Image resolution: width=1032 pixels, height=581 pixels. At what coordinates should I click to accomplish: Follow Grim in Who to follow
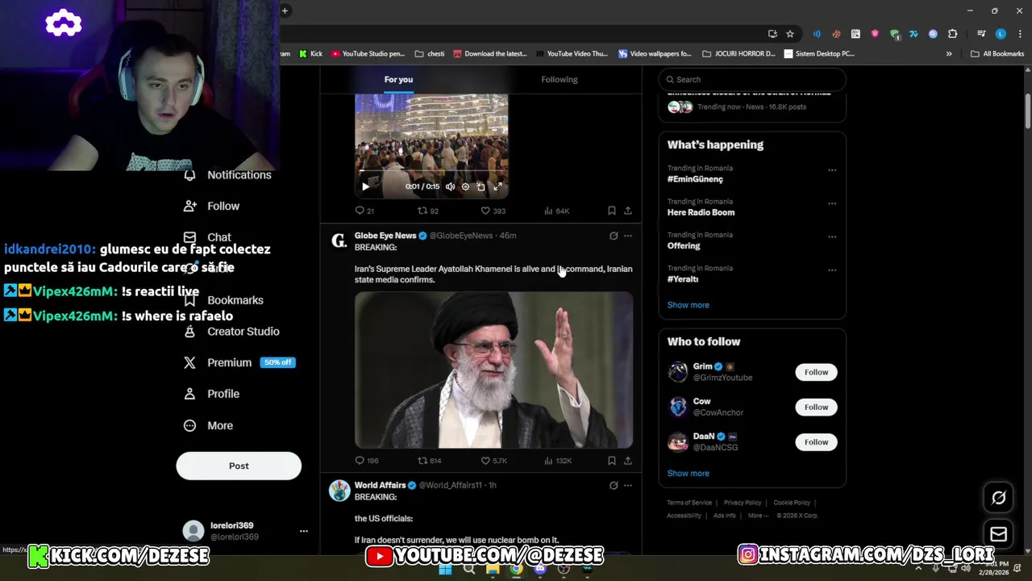click(816, 372)
